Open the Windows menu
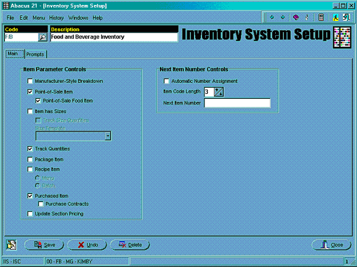The height and width of the screenshot is (267, 357). [78, 18]
